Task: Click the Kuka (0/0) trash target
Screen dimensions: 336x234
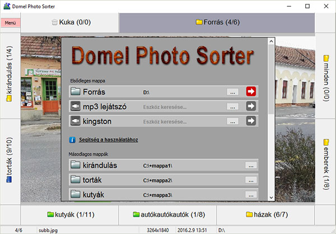Action: tap(70, 22)
